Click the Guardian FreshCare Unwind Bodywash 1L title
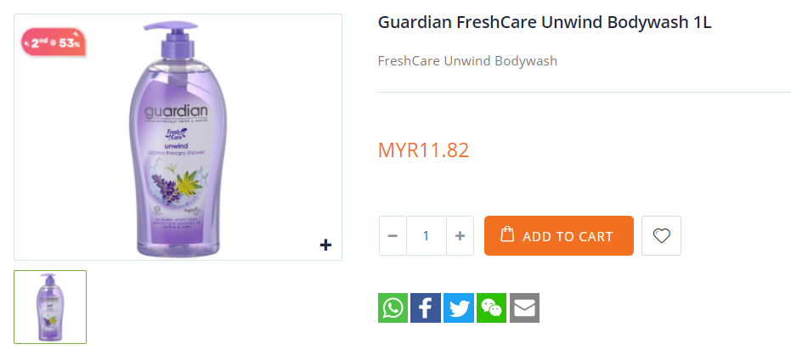Screen dimensions: 791x361 click(545, 23)
